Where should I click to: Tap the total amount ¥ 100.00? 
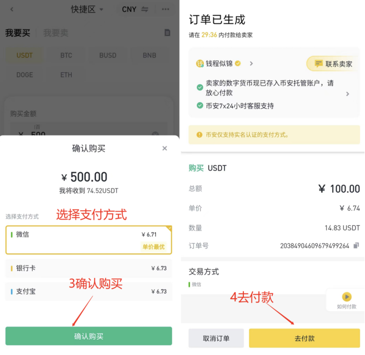[339, 189]
